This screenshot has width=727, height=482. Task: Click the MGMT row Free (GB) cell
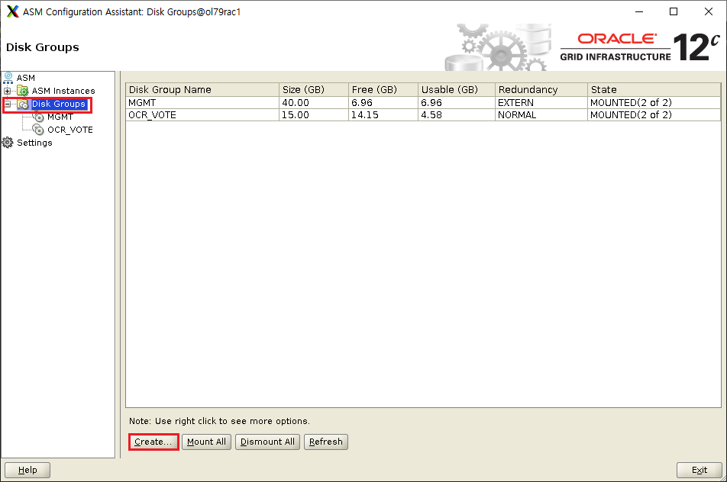[x=383, y=102]
